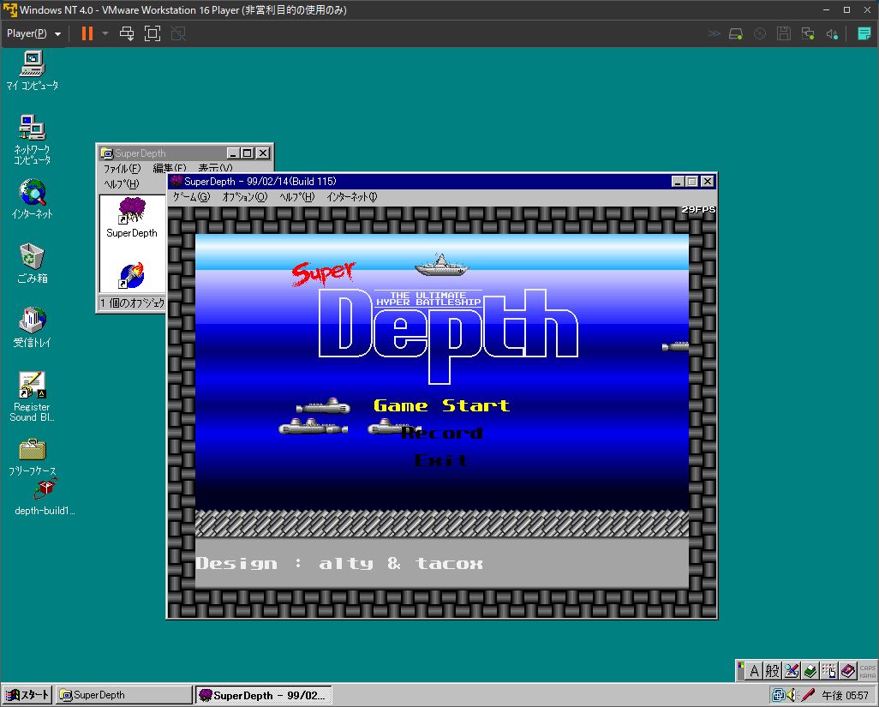Open IME pad handwriting icon
The height and width of the screenshot is (707, 879).
pos(792,670)
